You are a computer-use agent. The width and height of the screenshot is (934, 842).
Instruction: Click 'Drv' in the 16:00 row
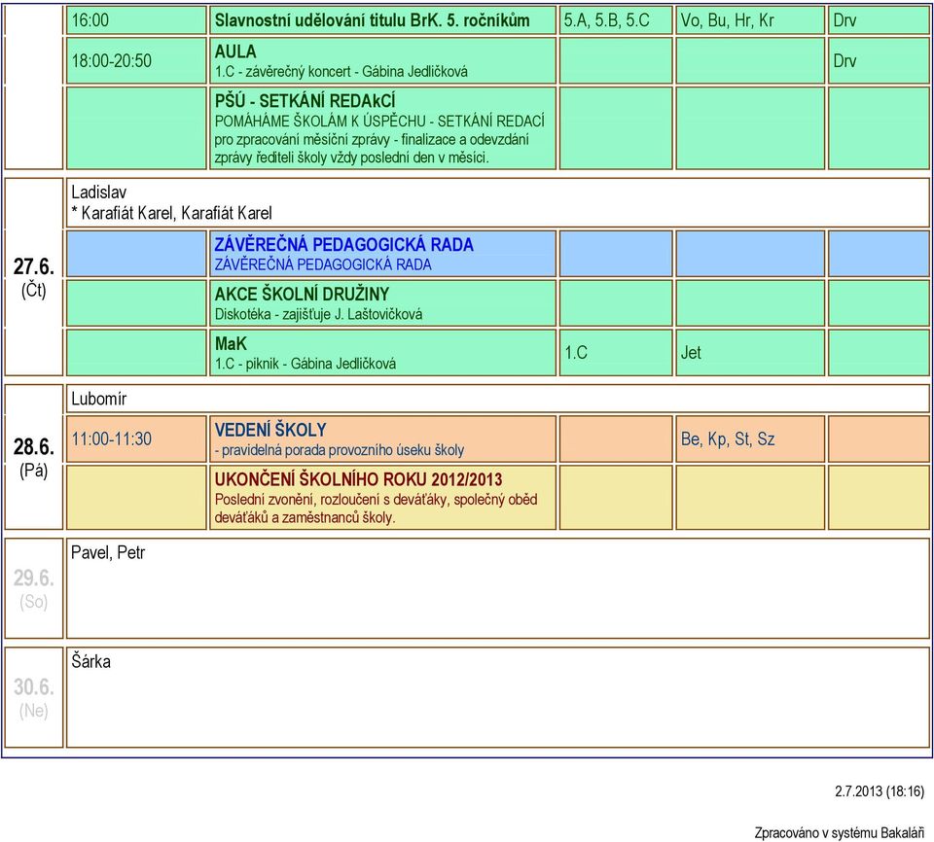(x=844, y=20)
